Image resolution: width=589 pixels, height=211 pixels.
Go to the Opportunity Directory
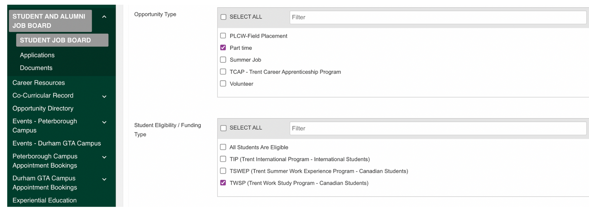pos(43,108)
